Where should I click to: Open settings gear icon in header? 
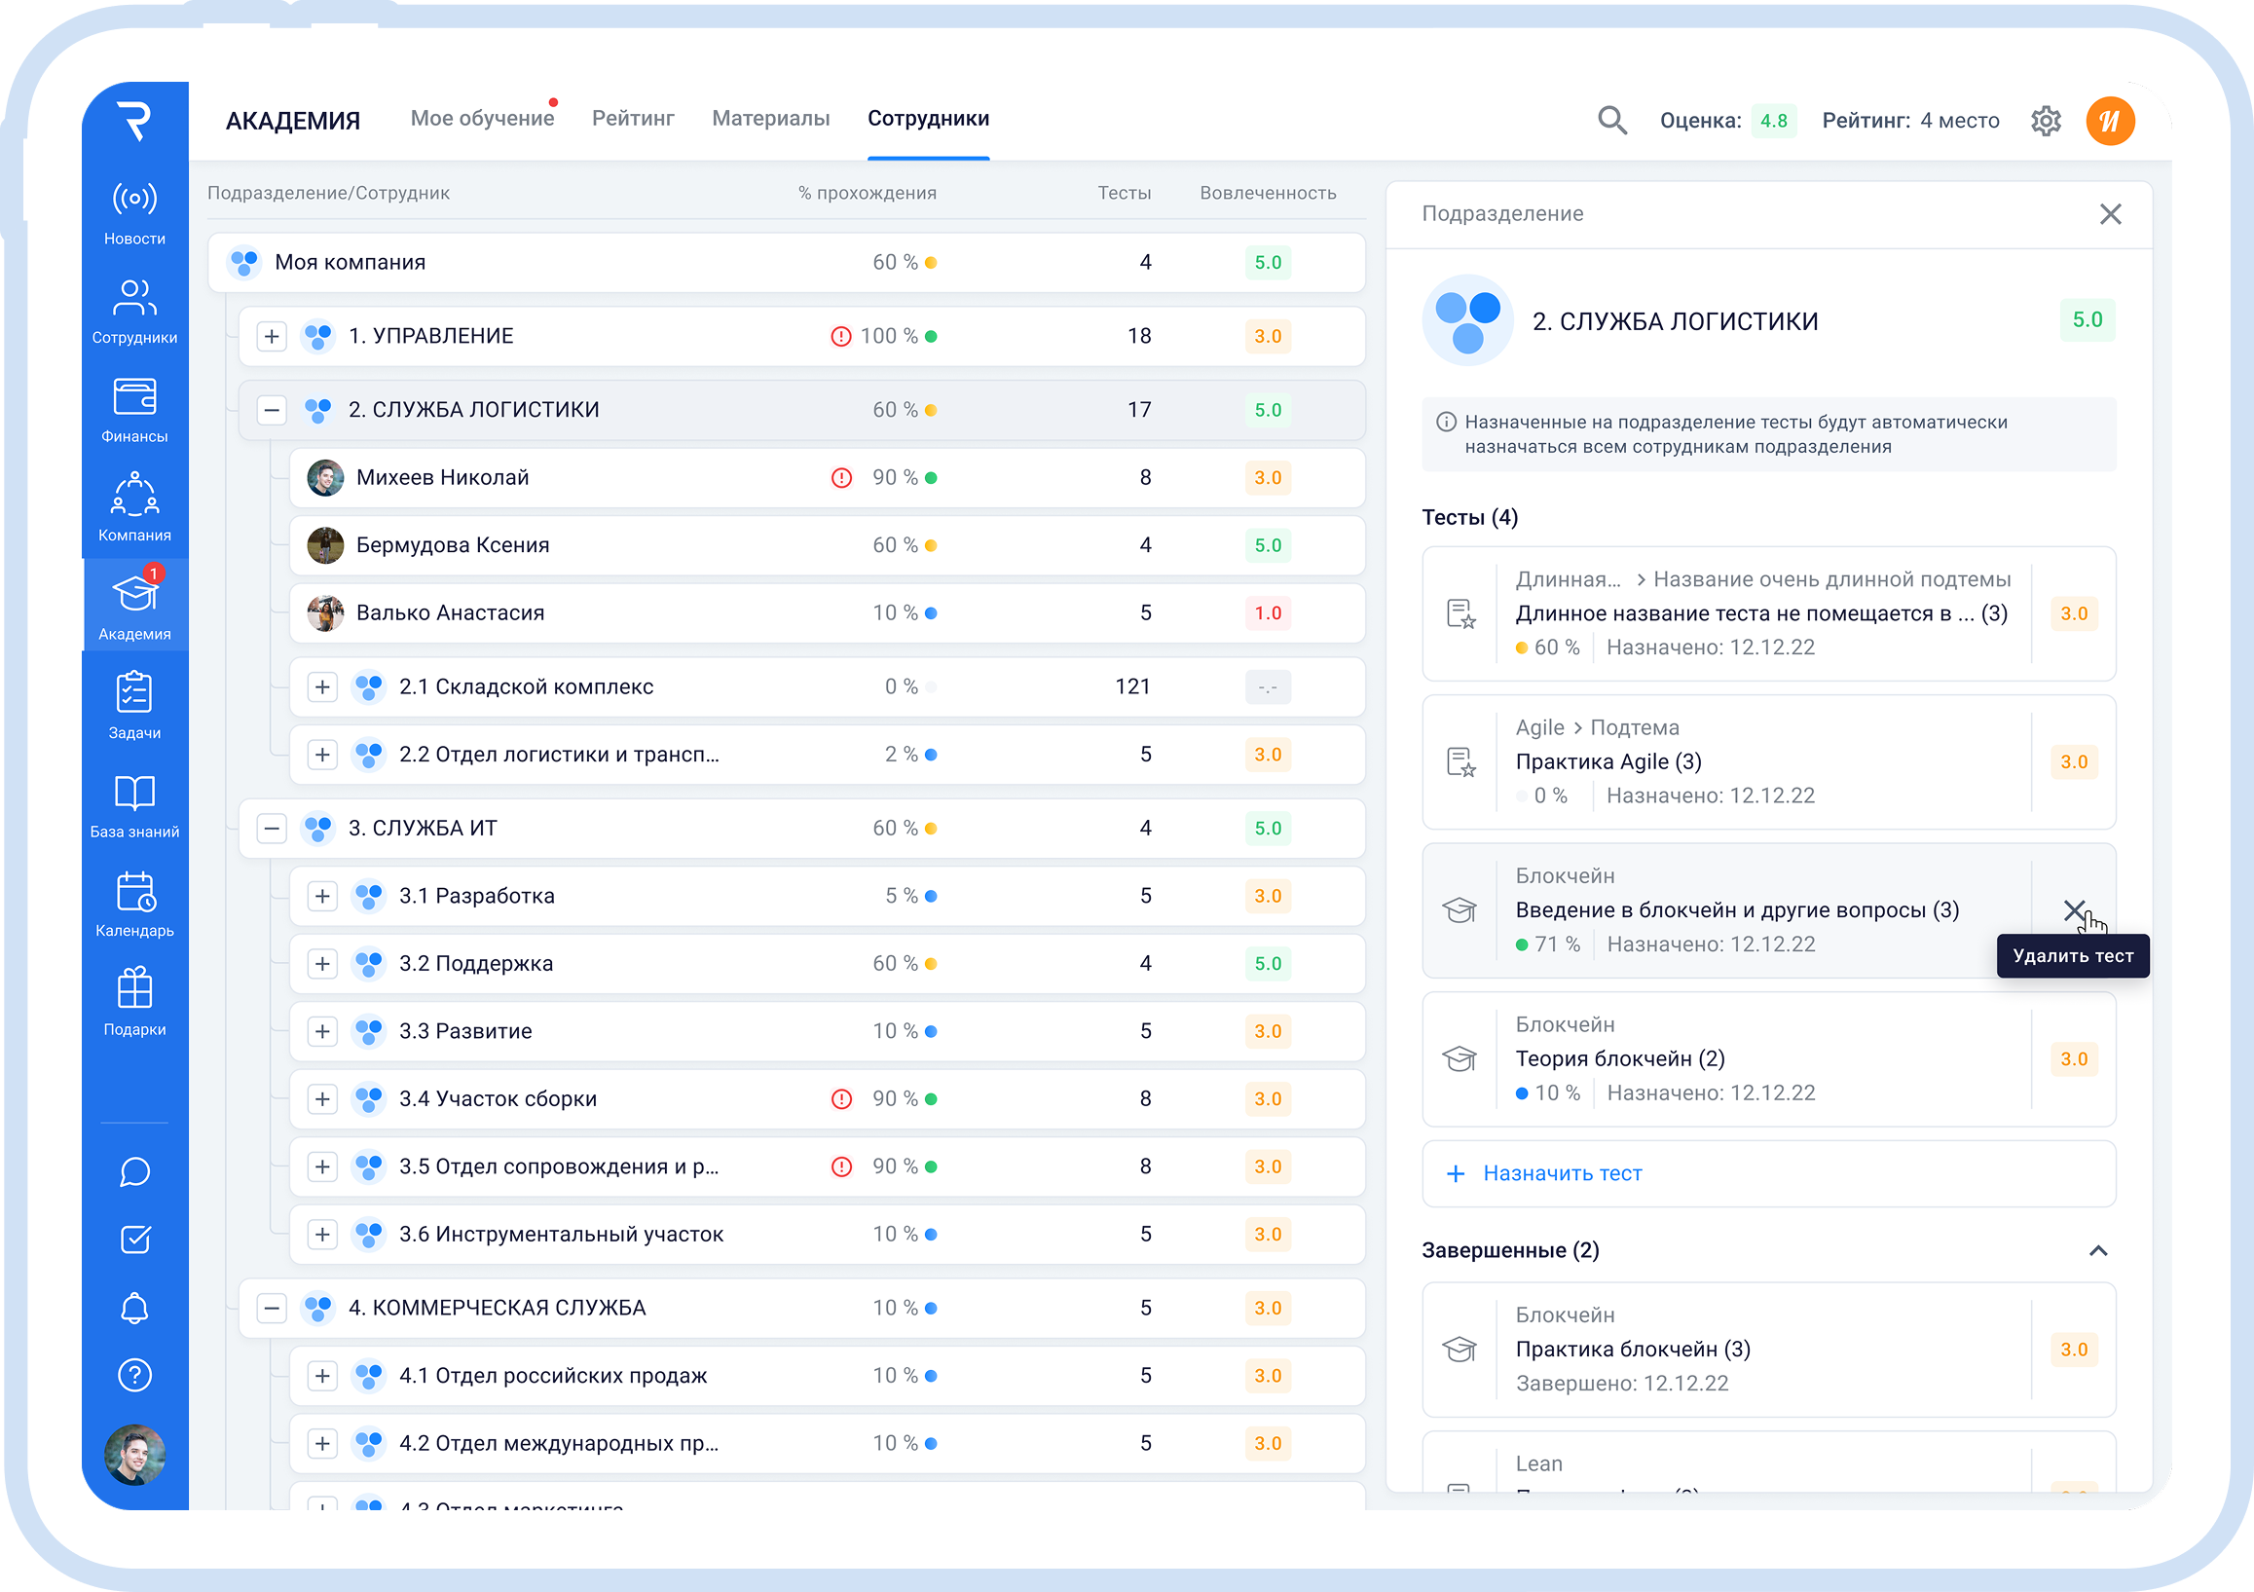(2046, 121)
